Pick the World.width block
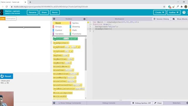 pos(60,96)
